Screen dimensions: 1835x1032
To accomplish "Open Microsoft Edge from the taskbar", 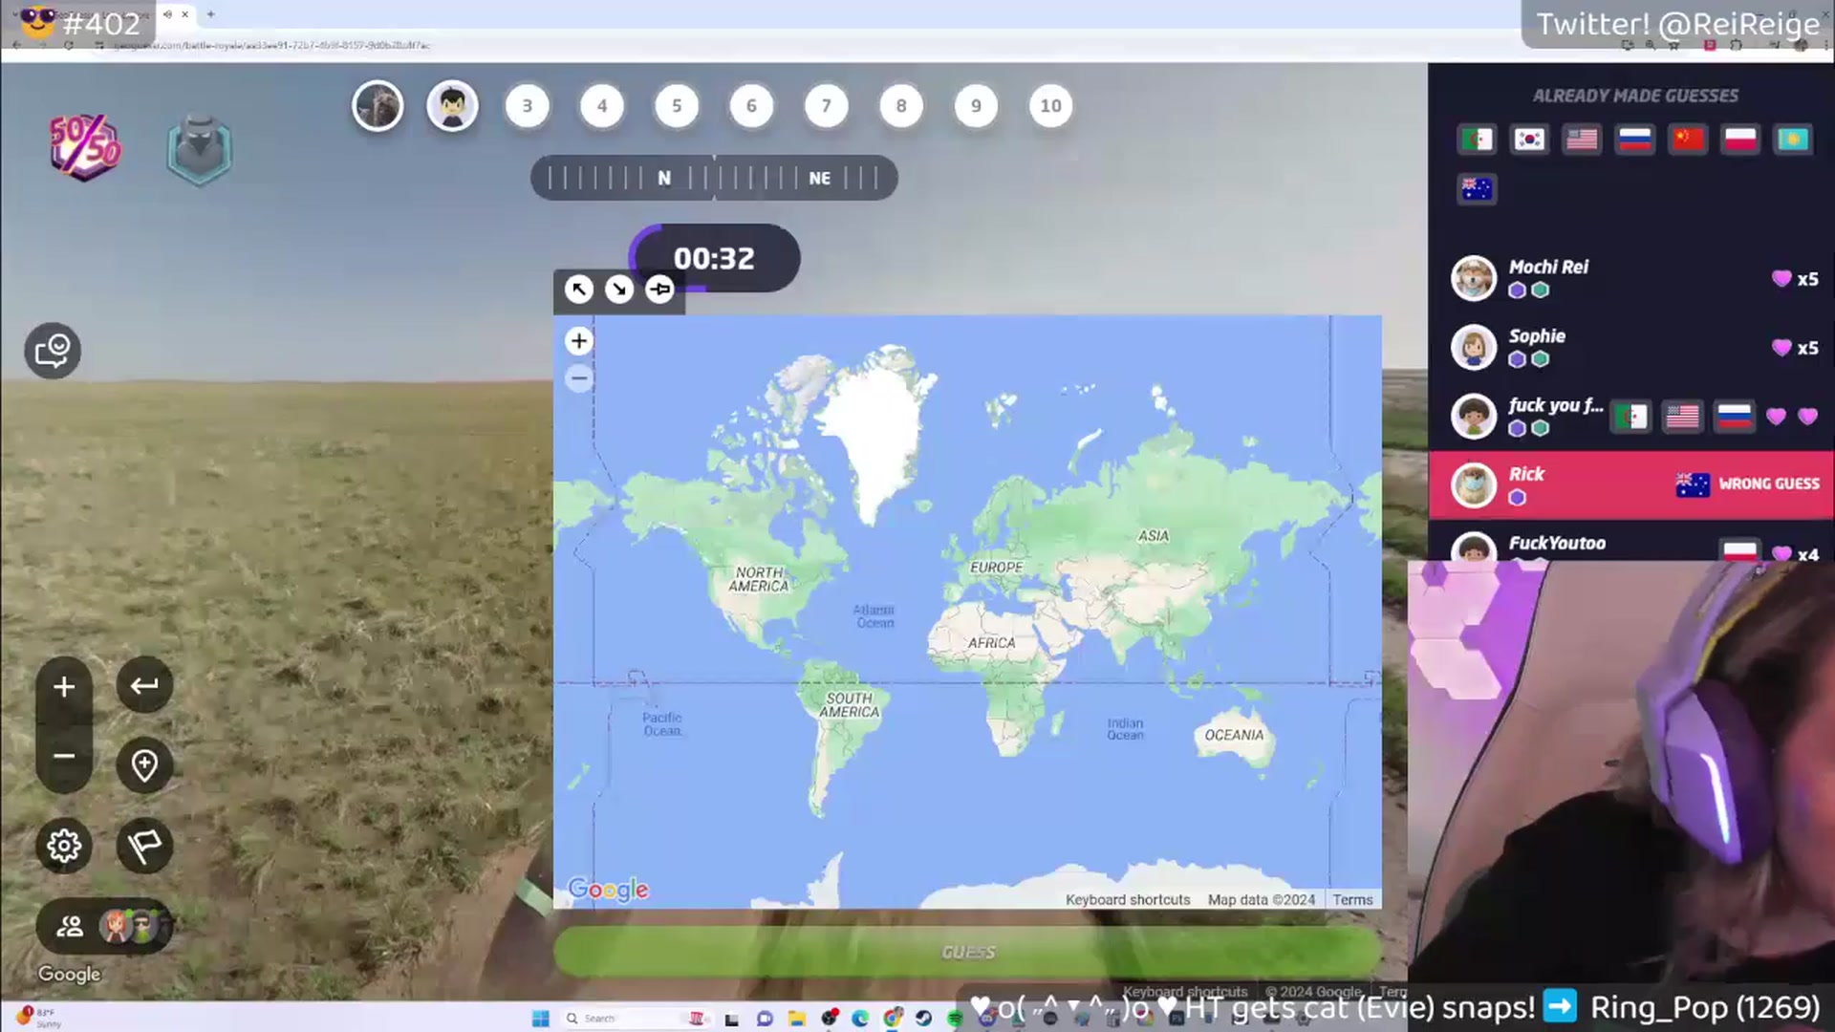I will tap(860, 1018).
